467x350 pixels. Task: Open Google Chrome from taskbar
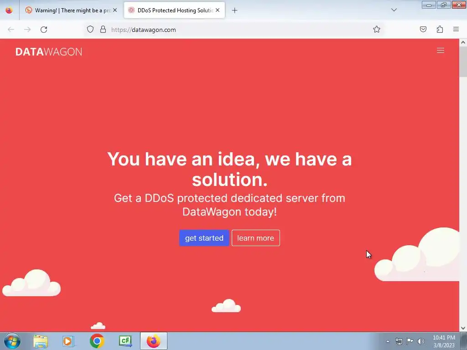97,341
